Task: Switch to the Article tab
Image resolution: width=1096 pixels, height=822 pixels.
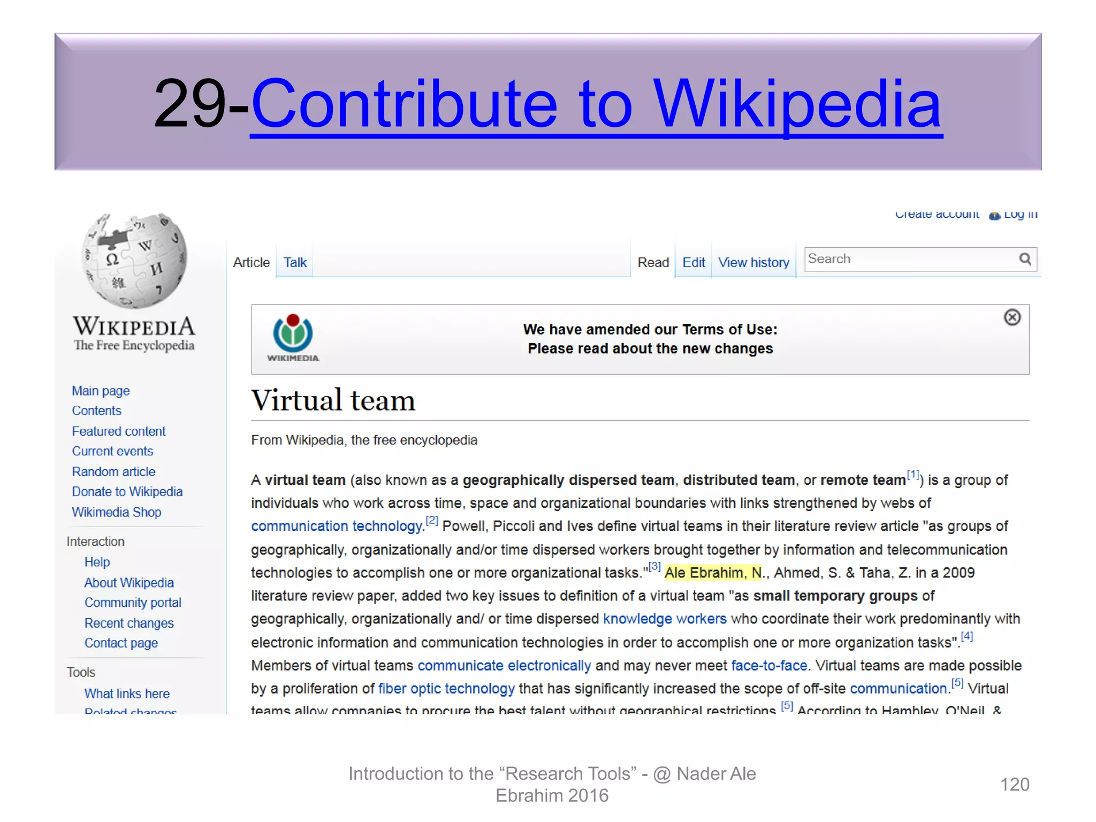Action: pyautogui.click(x=251, y=263)
